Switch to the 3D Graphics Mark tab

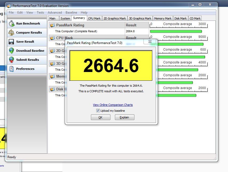pos(140,18)
